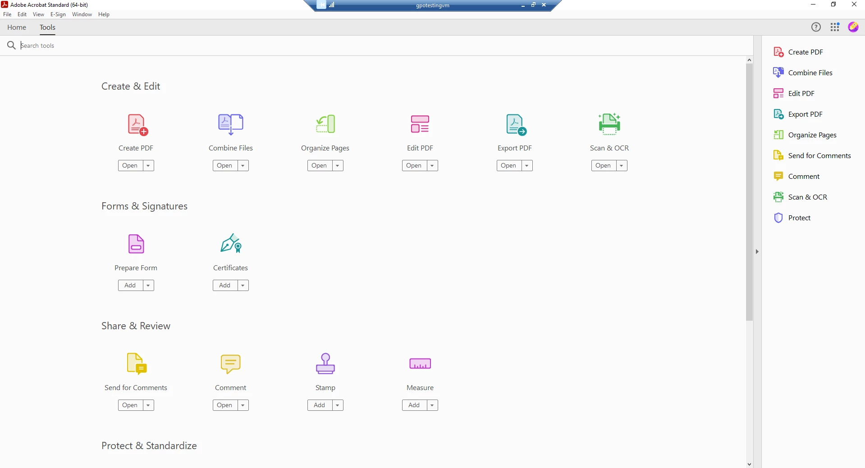865x468 pixels.
Task: Expand the Stamp Add dropdown arrow
Action: 338,405
